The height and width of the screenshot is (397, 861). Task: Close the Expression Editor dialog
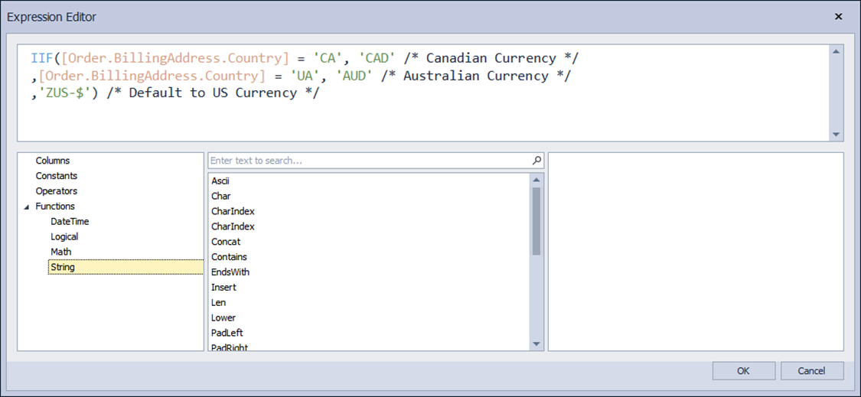pos(839,17)
